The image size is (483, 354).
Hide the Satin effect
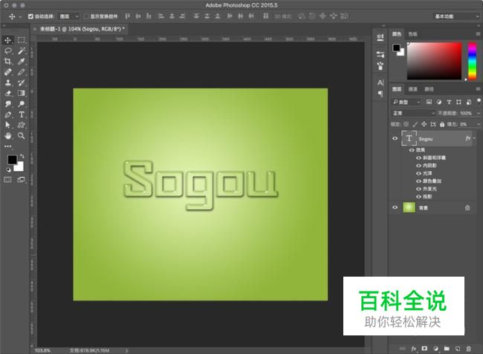pyautogui.click(x=418, y=173)
